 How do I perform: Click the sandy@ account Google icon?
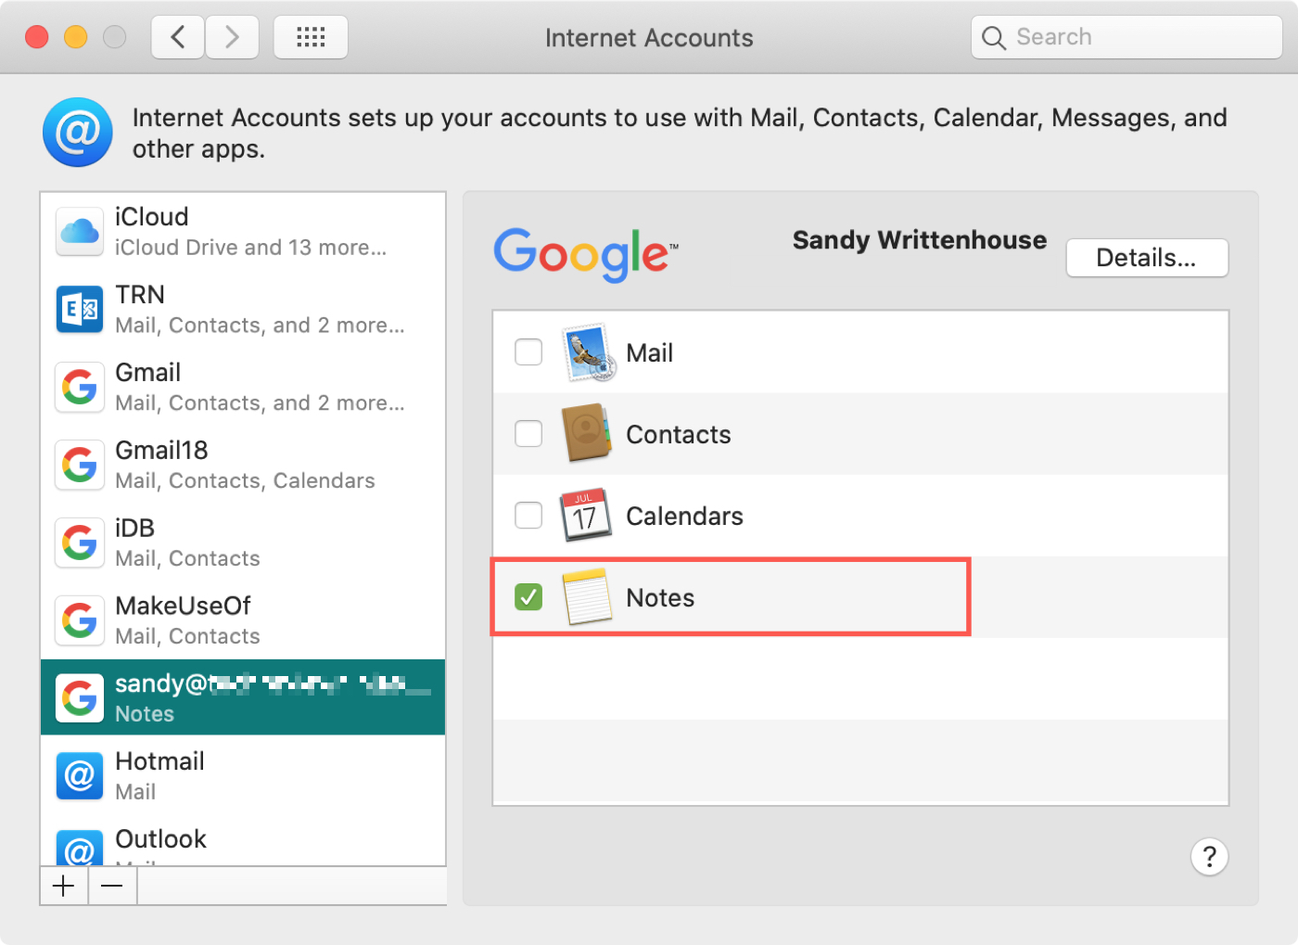tap(80, 697)
